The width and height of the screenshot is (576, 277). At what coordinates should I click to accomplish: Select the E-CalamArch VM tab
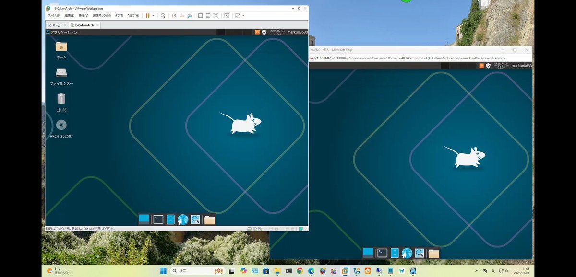(84, 25)
